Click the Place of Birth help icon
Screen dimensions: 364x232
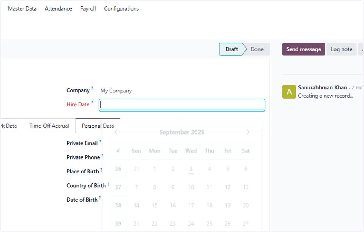coord(101,170)
